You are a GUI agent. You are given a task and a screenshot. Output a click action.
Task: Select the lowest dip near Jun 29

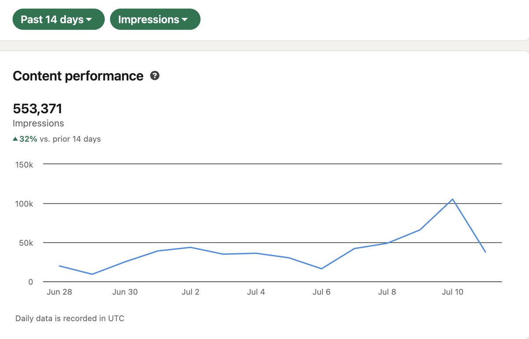[92, 273]
